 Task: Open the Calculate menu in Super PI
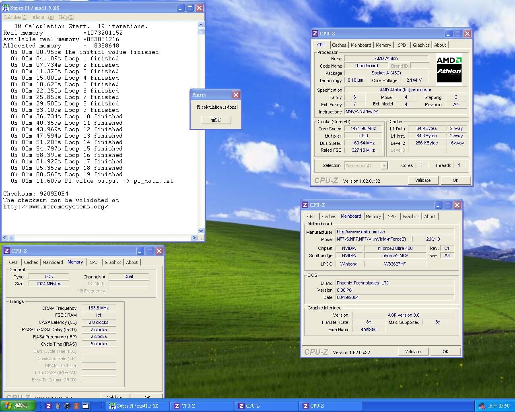[x=15, y=17]
